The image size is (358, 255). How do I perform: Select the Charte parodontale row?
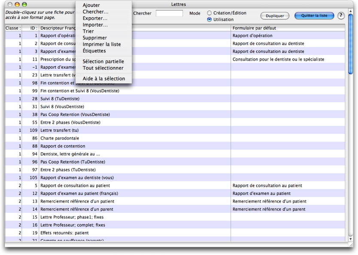pyautogui.click(x=175, y=138)
